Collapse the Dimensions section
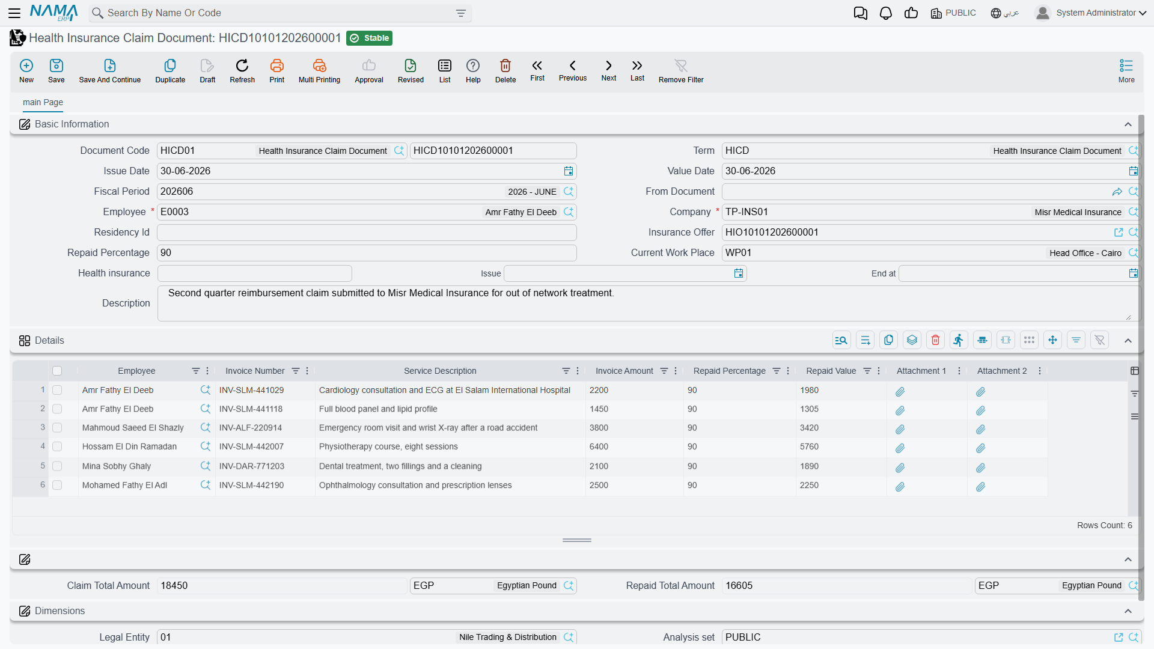The height and width of the screenshot is (649, 1154). click(1128, 611)
